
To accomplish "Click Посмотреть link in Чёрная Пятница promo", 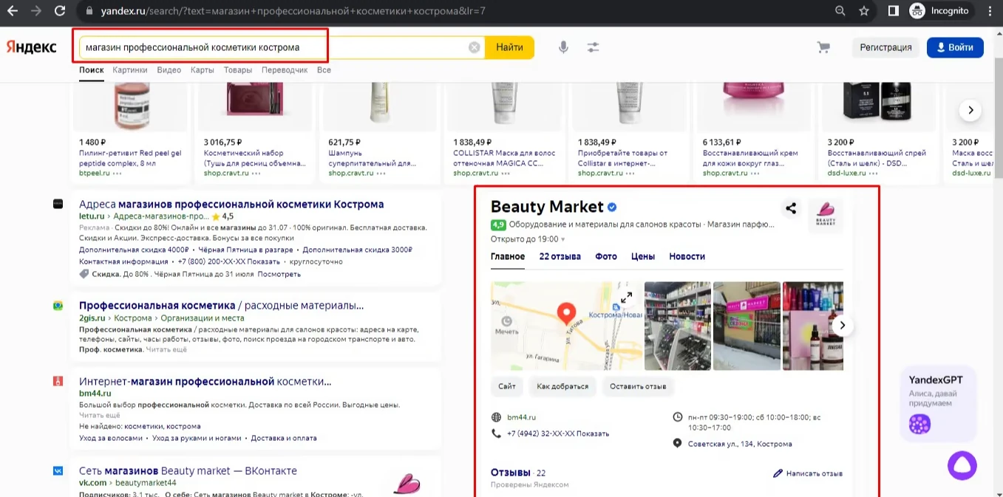I will coord(279,274).
